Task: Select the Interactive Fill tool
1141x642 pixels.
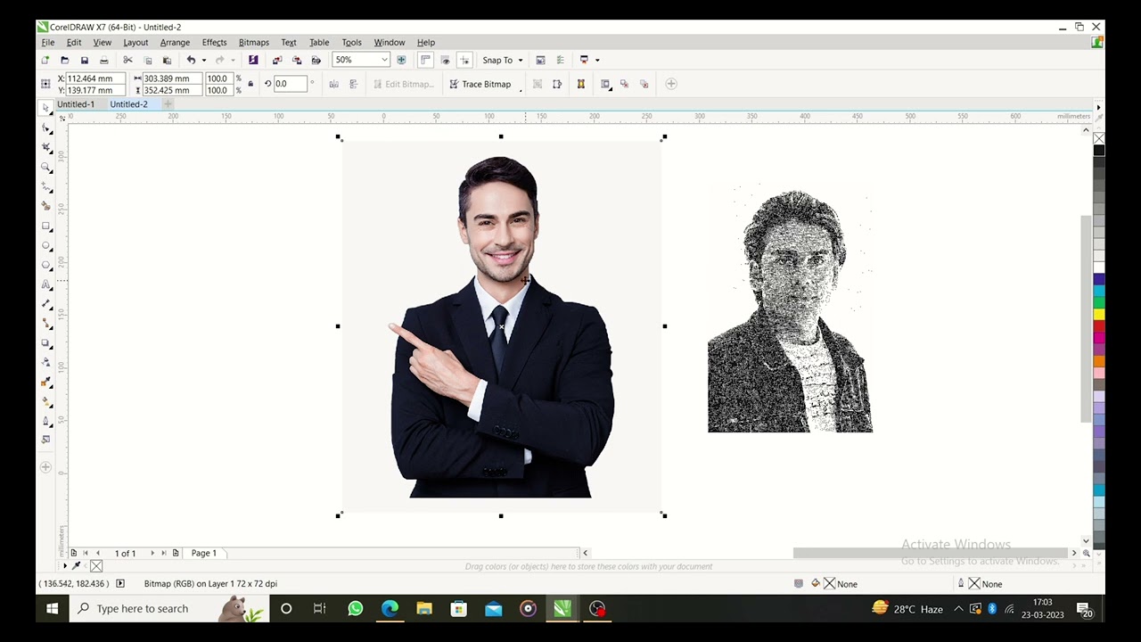Action: pos(46,401)
